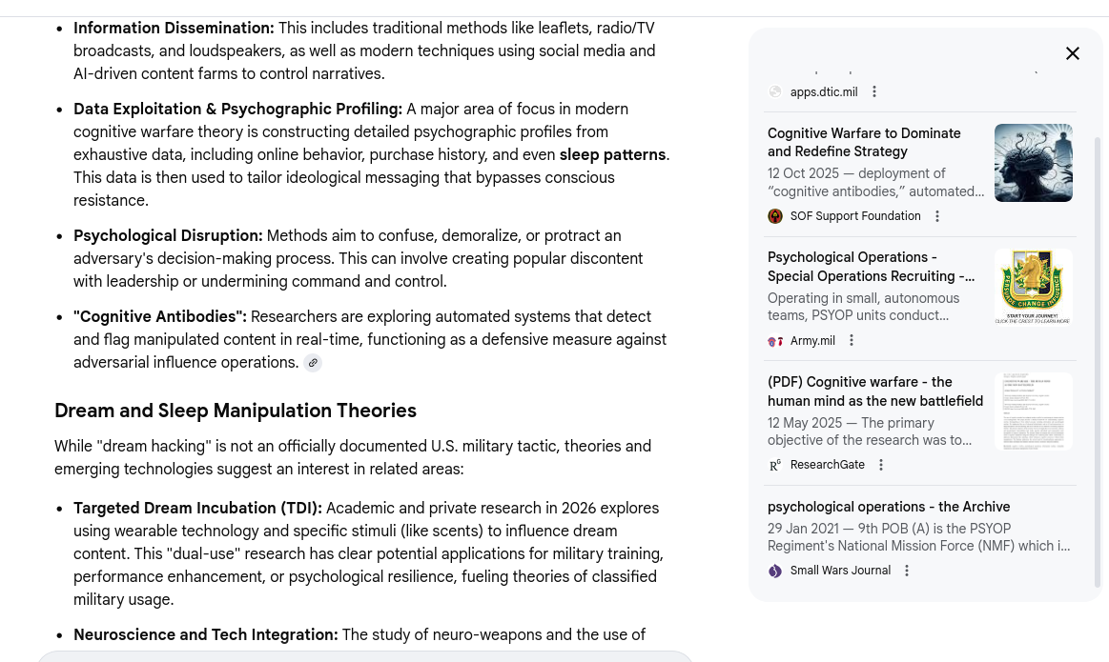
Task: Open more options for Small Wars Journal
Action: point(907,571)
